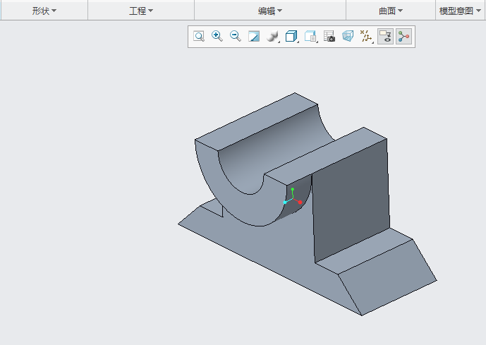The height and width of the screenshot is (345, 486).
Task: Expand the 工程 group dropdown
Action: [141, 11]
